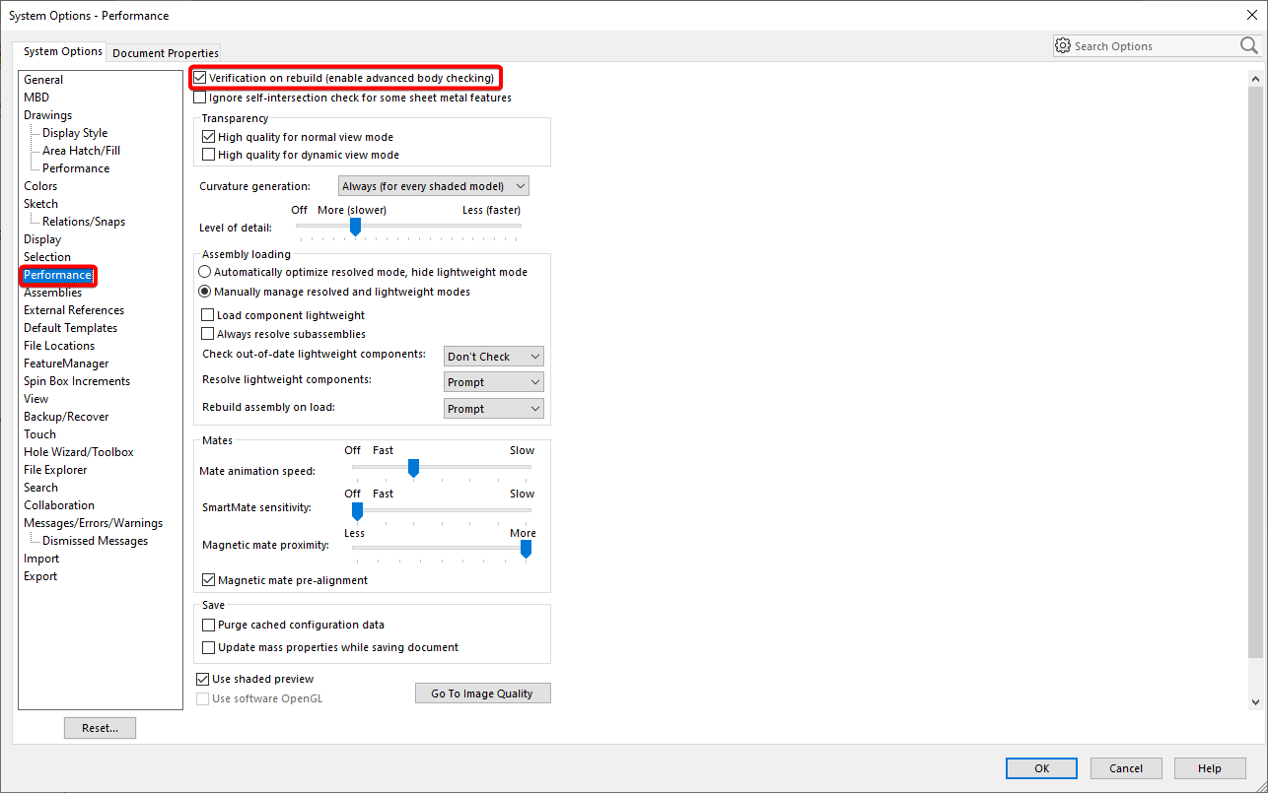Select External References category
The image size is (1268, 793).
tap(74, 310)
